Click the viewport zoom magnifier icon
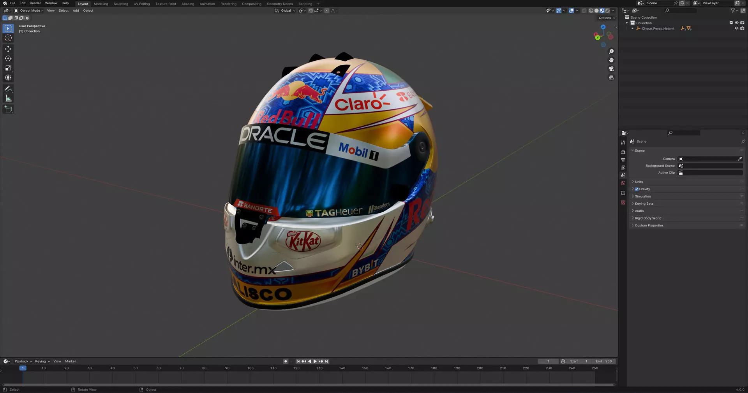The height and width of the screenshot is (393, 748). click(x=611, y=51)
